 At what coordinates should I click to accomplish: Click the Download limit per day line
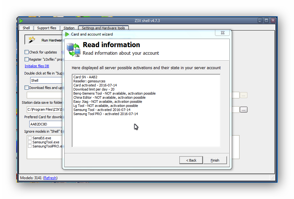(x=94, y=89)
